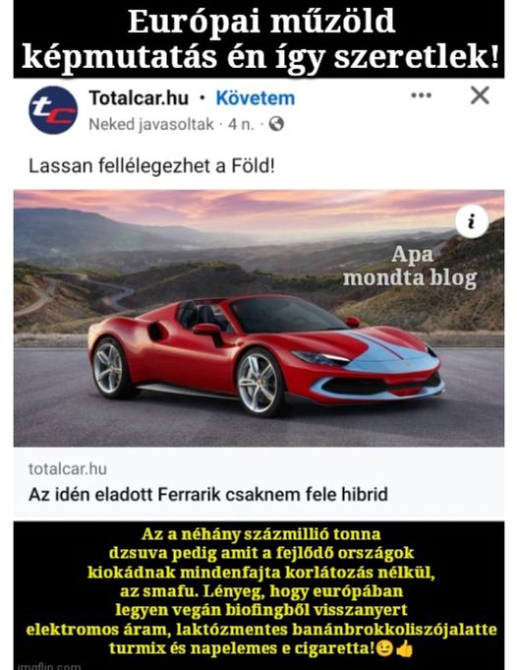This screenshot has height=670, width=517.
Task: Open the Totalcar.hu profile picture logo
Action: 53,110
